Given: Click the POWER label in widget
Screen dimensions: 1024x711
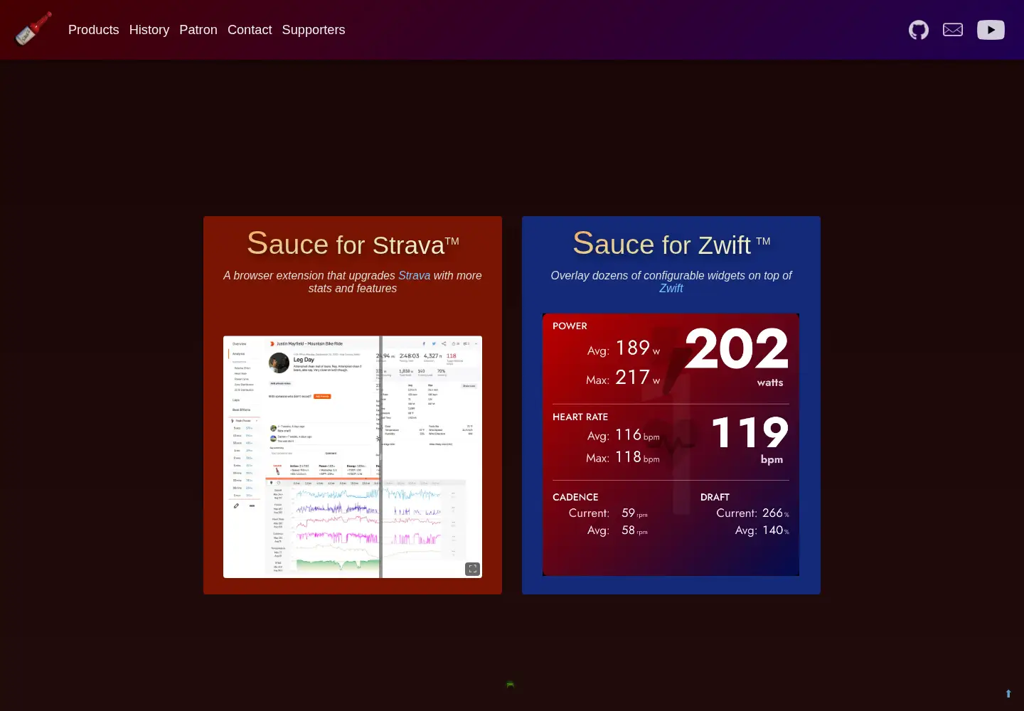Looking at the screenshot, I should click(570, 326).
